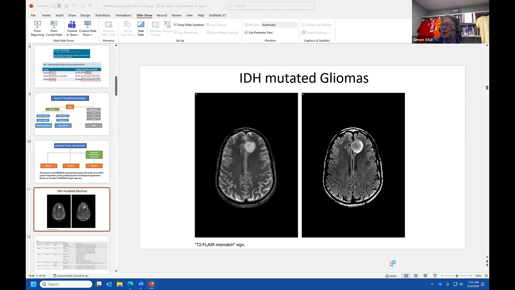Open Outlook from taskbar
This screenshot has width=515, height=290.
109,284
